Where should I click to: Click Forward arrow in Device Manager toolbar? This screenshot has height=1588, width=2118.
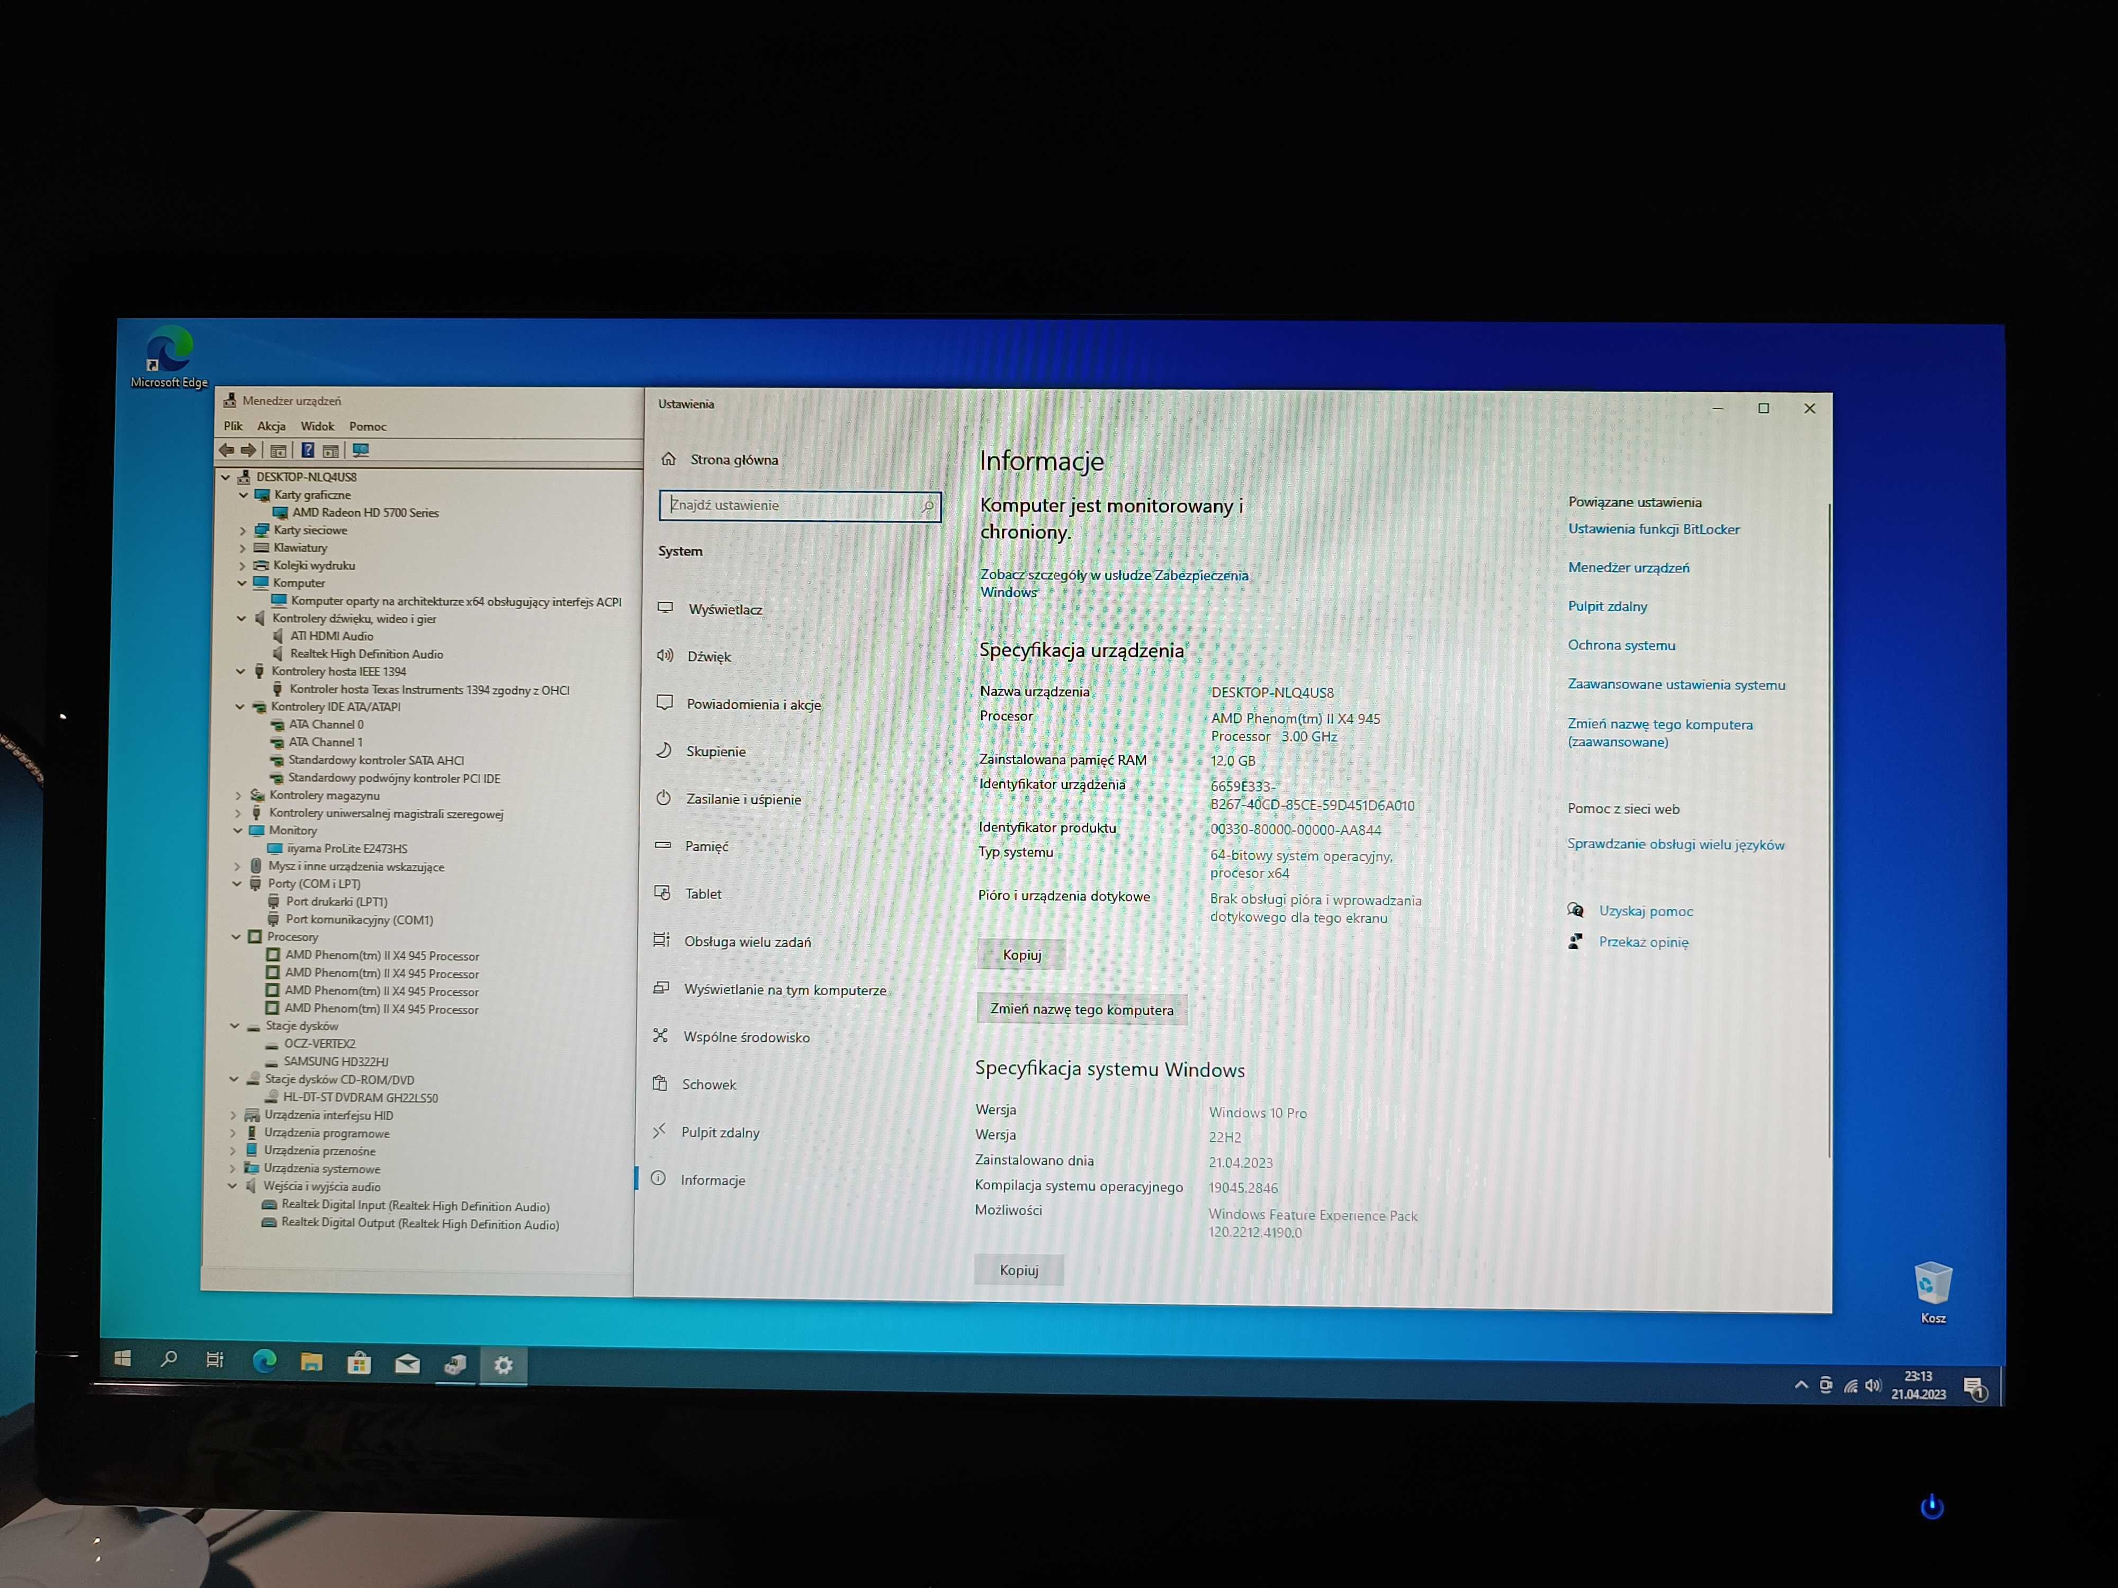click(x=248, y=450)
